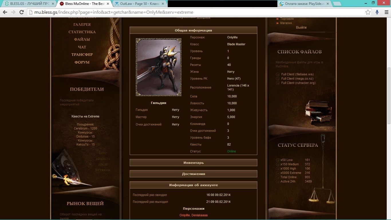Click the Квесты на Extreme heading
The image size is (391, 220).
[x=85, y=117]
